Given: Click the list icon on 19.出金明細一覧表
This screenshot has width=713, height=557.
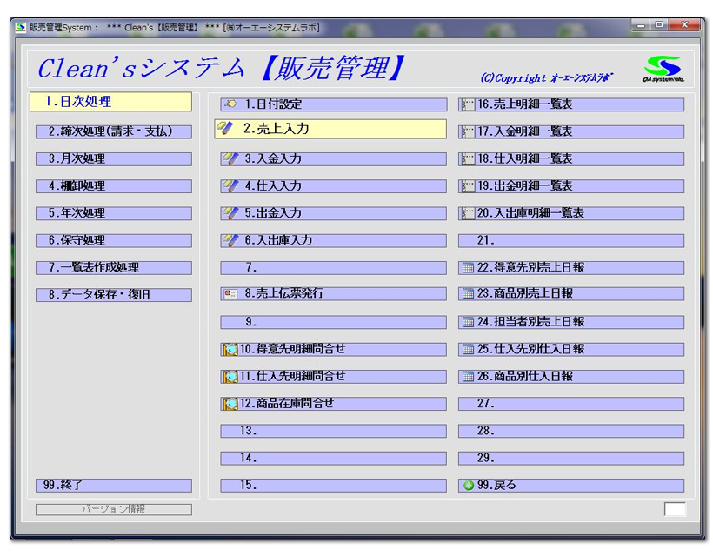Looking at the screenshot, I should coord(468,186).
